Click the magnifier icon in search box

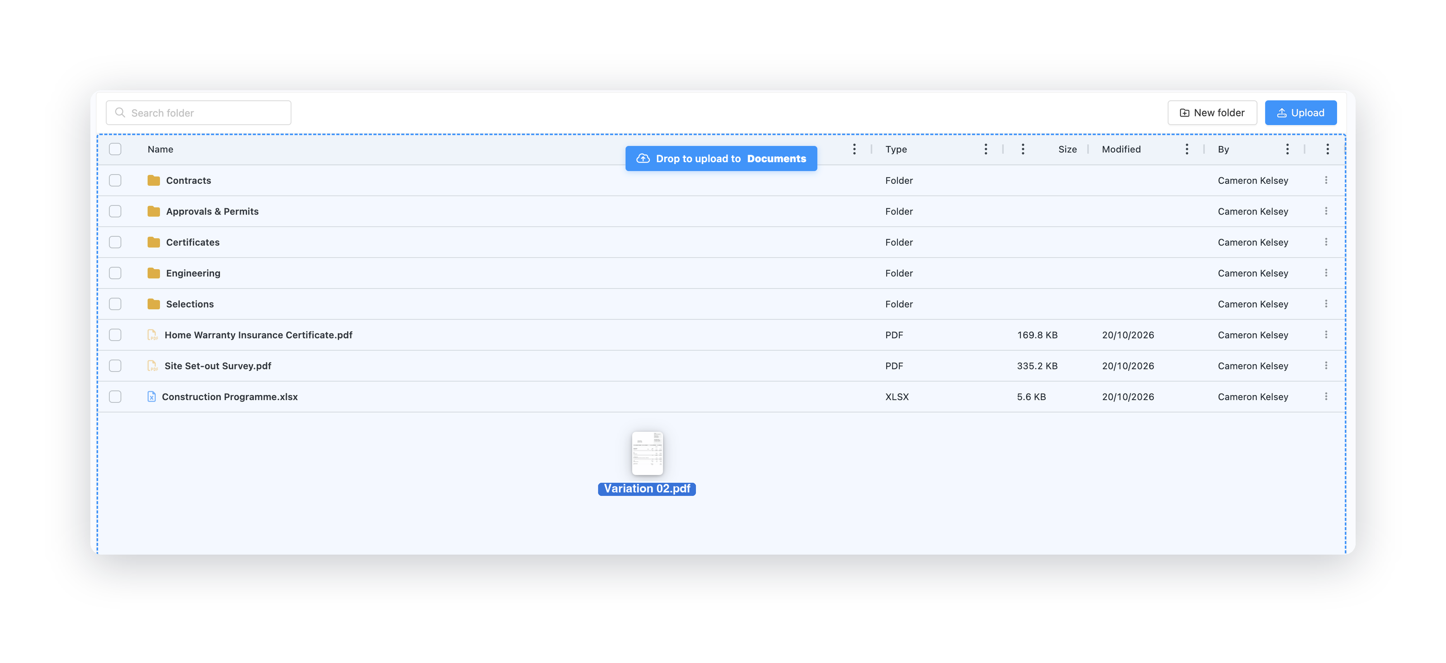(120, 113)
